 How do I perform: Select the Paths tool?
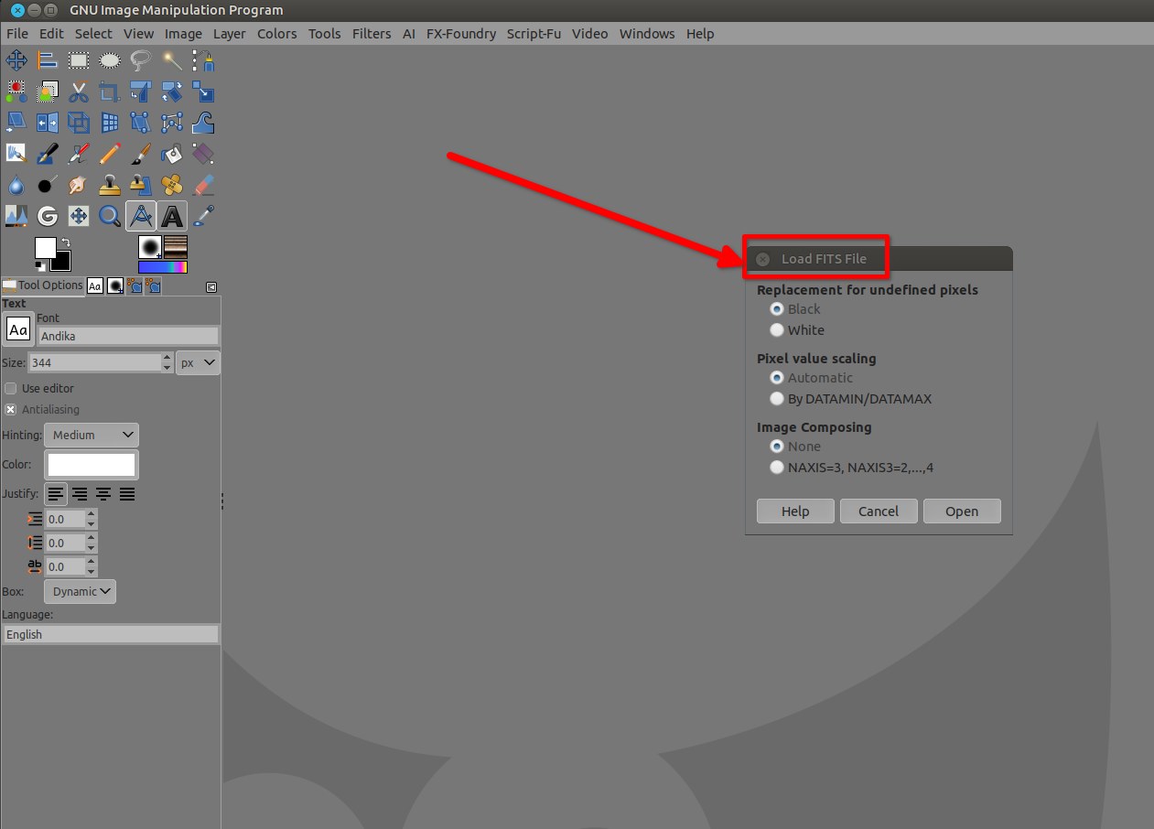pos(203,61)
